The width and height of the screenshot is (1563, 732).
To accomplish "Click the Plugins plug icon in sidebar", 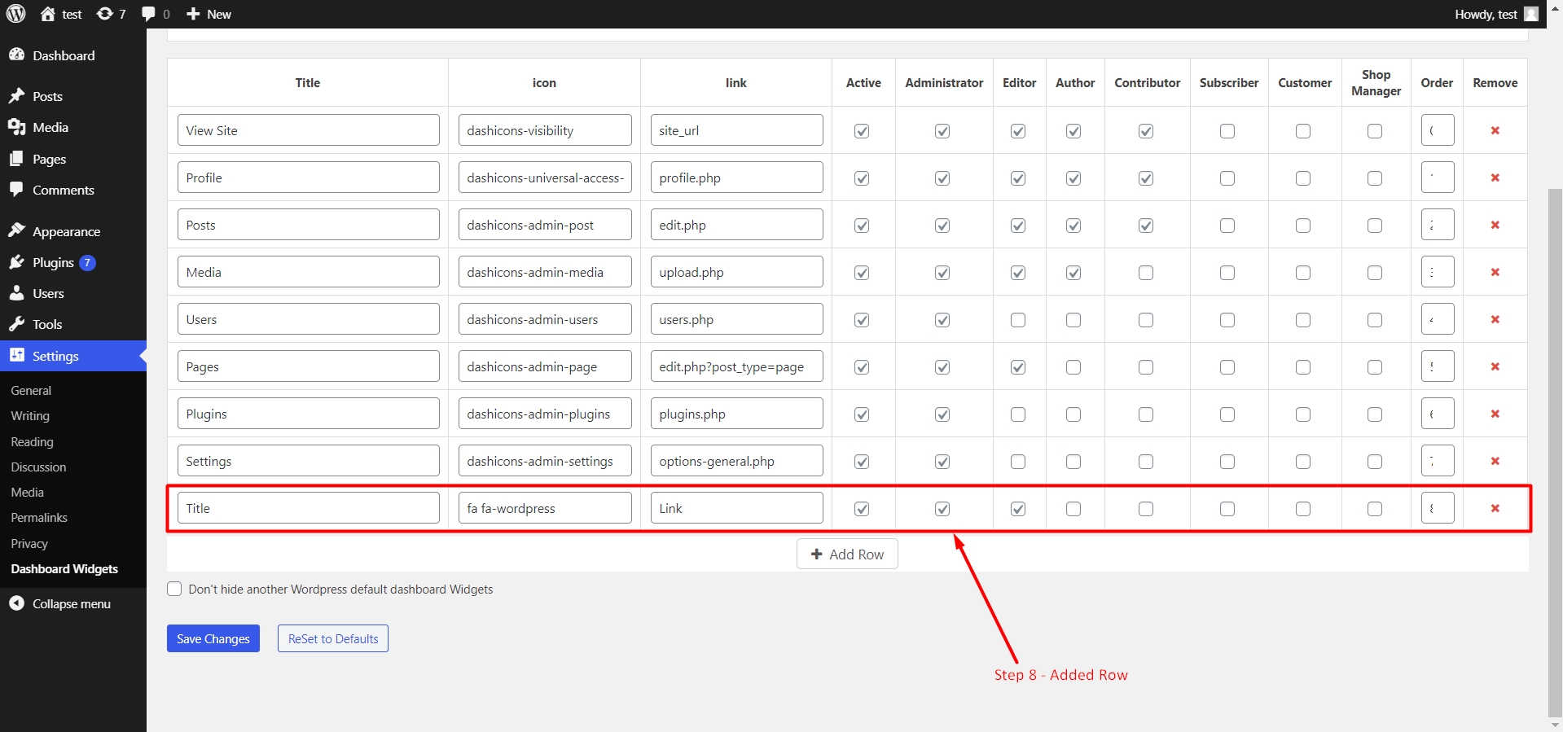I will [x=16, y=262].
